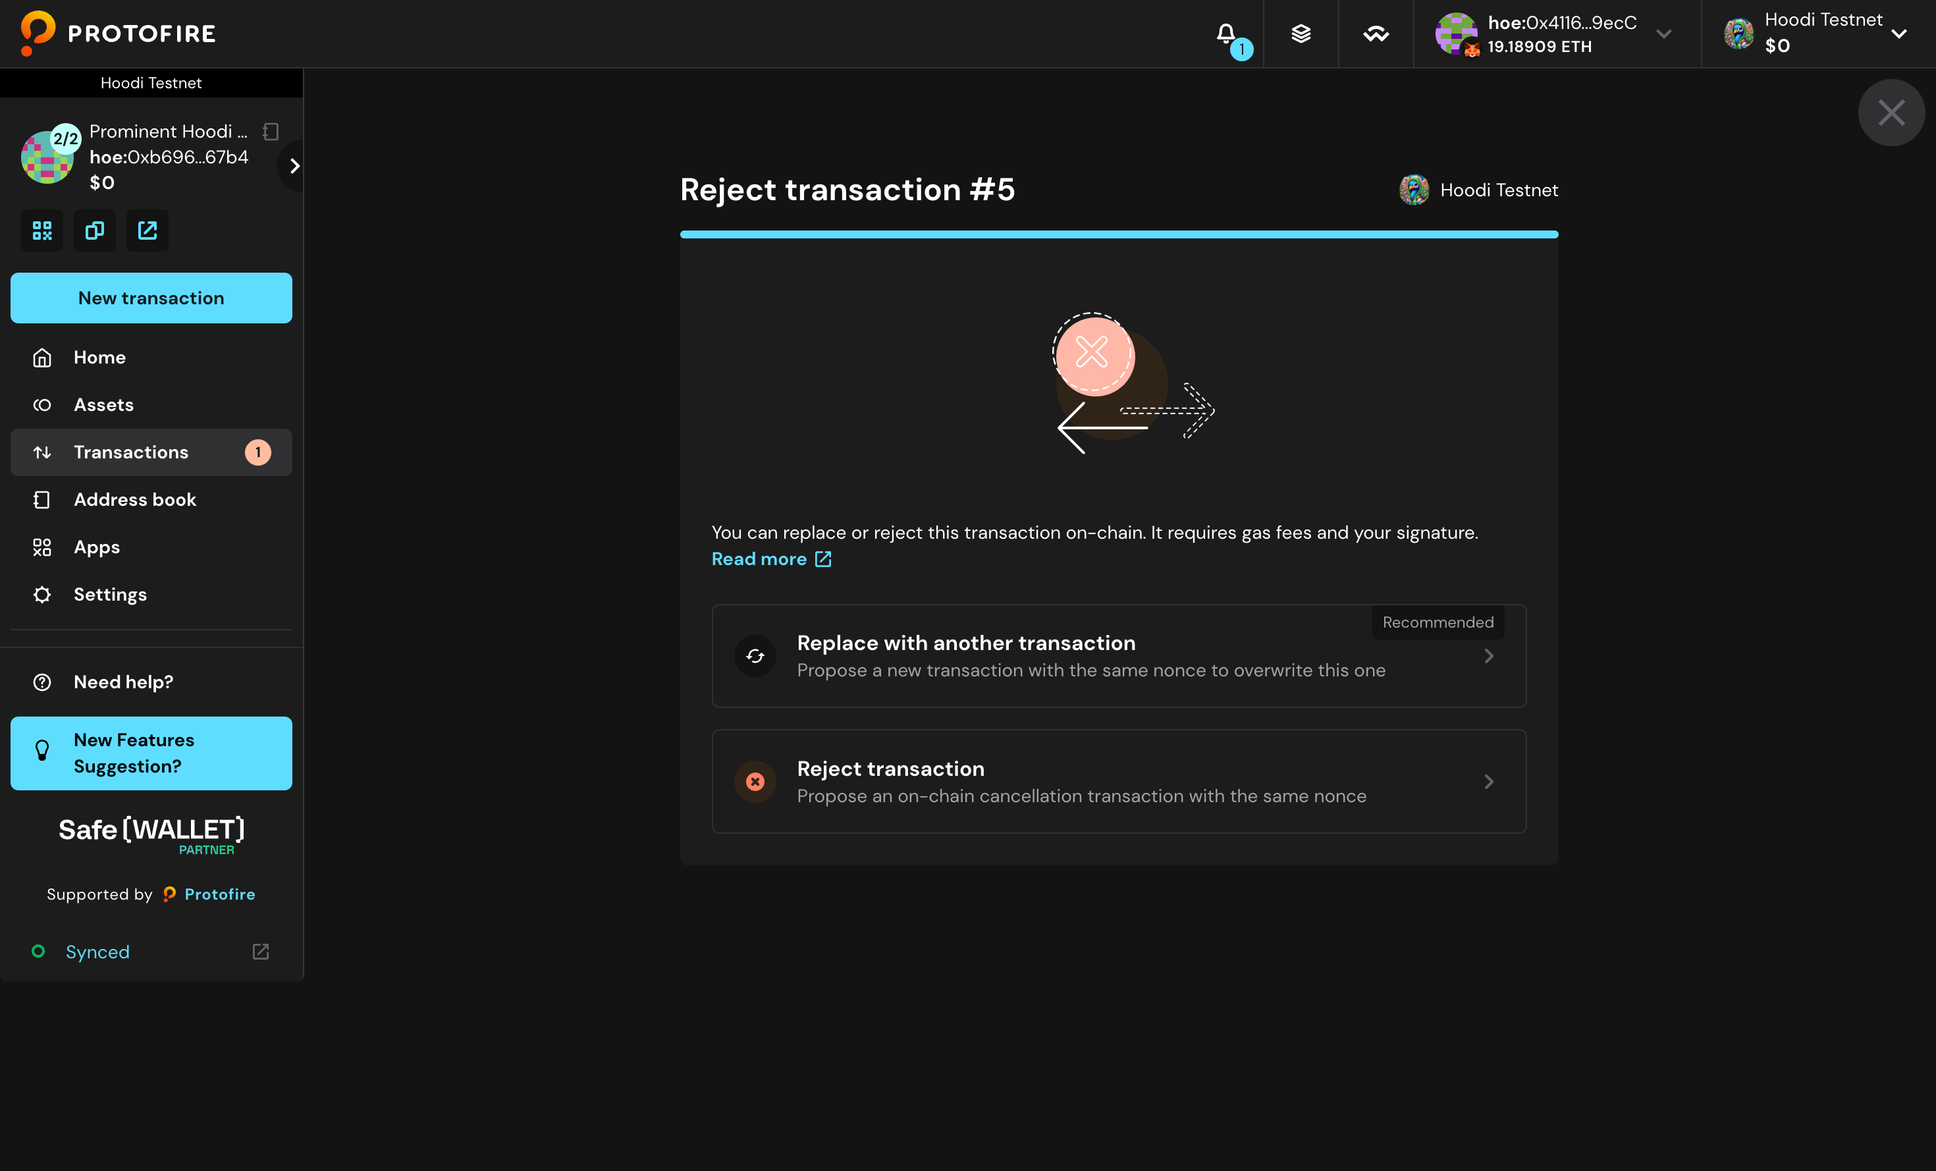Close the Reject transaction dialog
1936x1171 pixels.
(x=1891, y=113)
